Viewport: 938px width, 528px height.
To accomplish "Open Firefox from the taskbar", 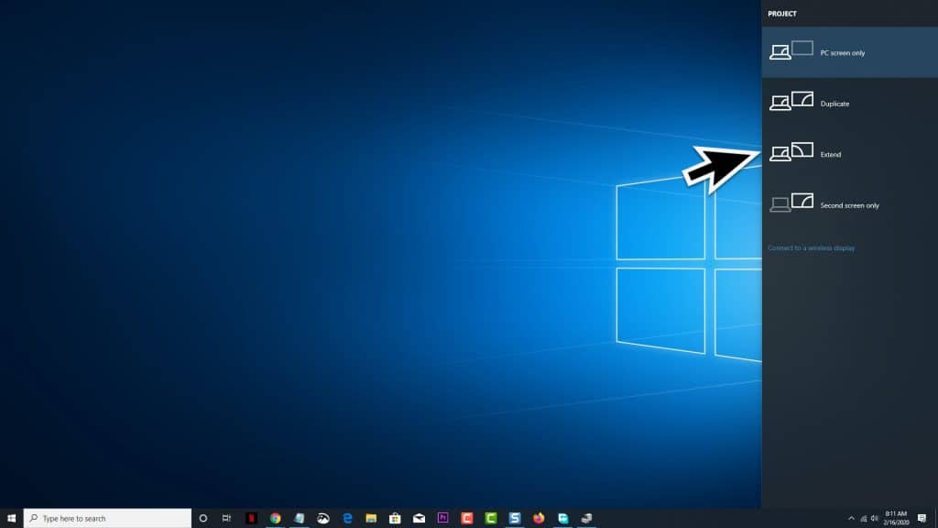I will tap(539, 516).
